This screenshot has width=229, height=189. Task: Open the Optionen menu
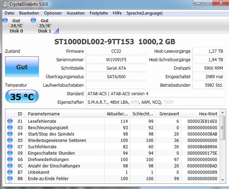click(53, 13)
